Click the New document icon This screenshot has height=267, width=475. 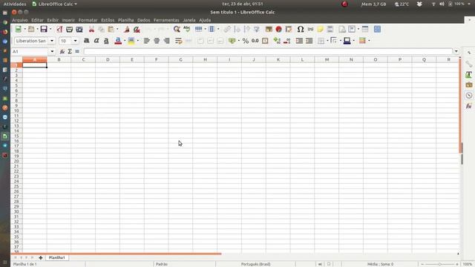pos(18,29)
